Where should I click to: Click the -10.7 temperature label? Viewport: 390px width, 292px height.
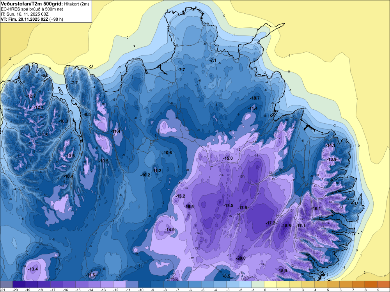point(255,98)
